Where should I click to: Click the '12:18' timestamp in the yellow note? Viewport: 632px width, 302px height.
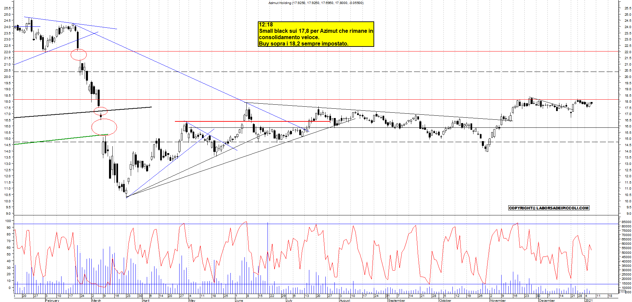pyautogui.click(x=266, y=25)
